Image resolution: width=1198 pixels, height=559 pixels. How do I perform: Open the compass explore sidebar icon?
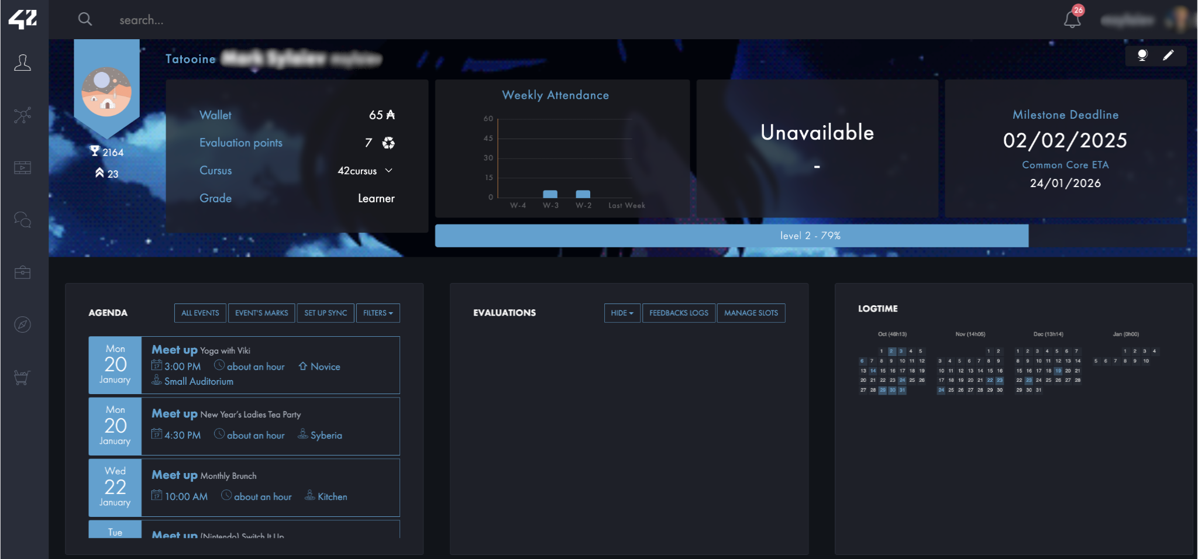tap(23, 325)
